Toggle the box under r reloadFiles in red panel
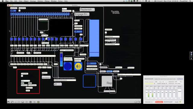 (x=22, y=76)
